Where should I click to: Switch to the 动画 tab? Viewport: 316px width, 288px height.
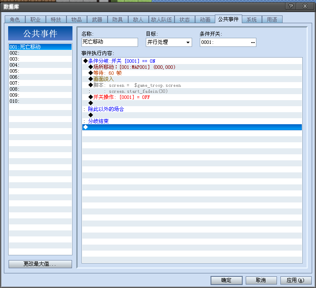[x=205, y=19]
